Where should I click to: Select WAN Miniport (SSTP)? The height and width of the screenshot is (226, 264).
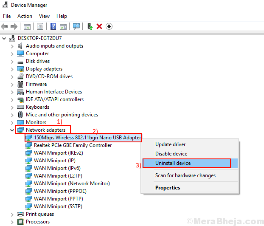coord(58,206)
